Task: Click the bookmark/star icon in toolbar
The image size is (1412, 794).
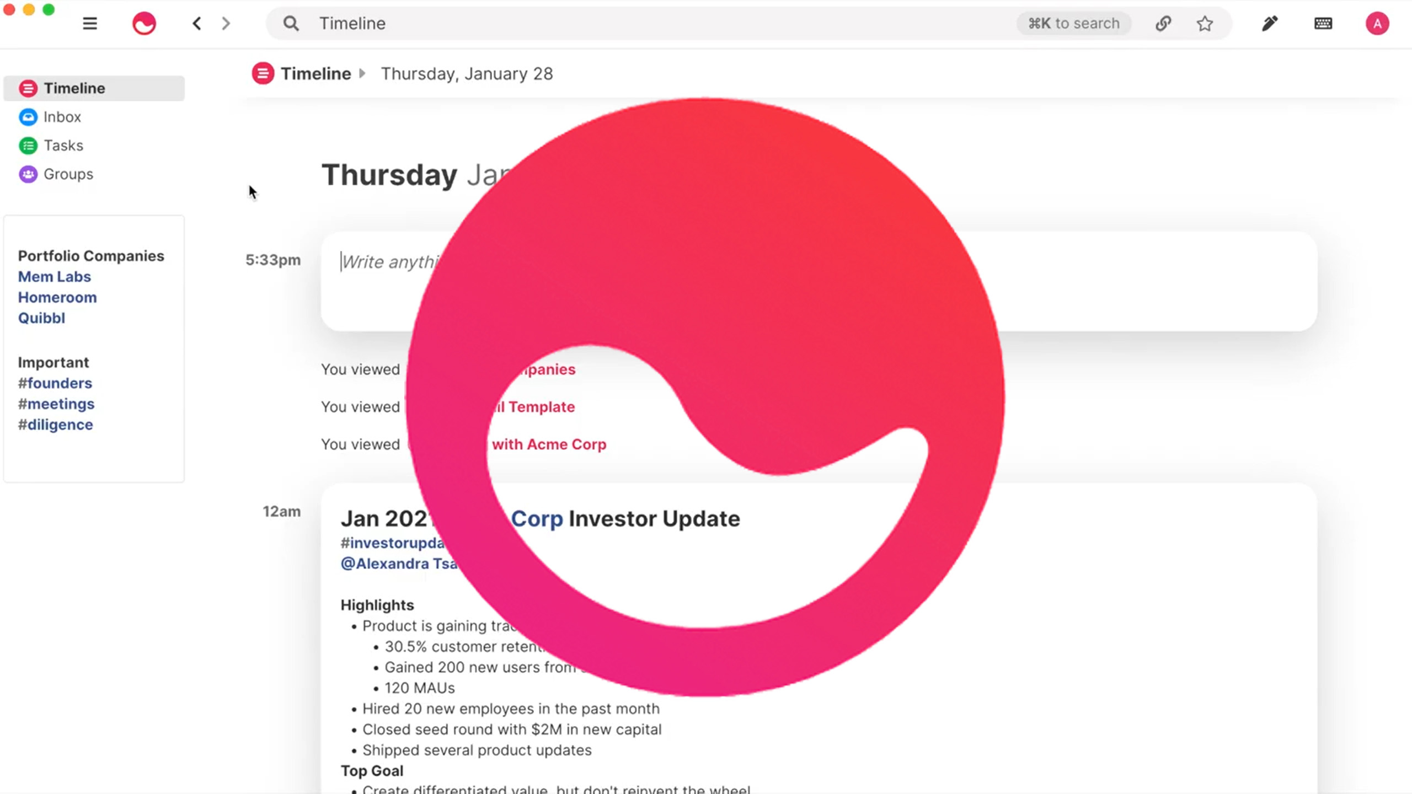Action: (1205, 23)
